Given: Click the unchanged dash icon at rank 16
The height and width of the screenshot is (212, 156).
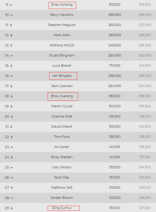Looking at the screenshot, I should [x=11, y=76].
